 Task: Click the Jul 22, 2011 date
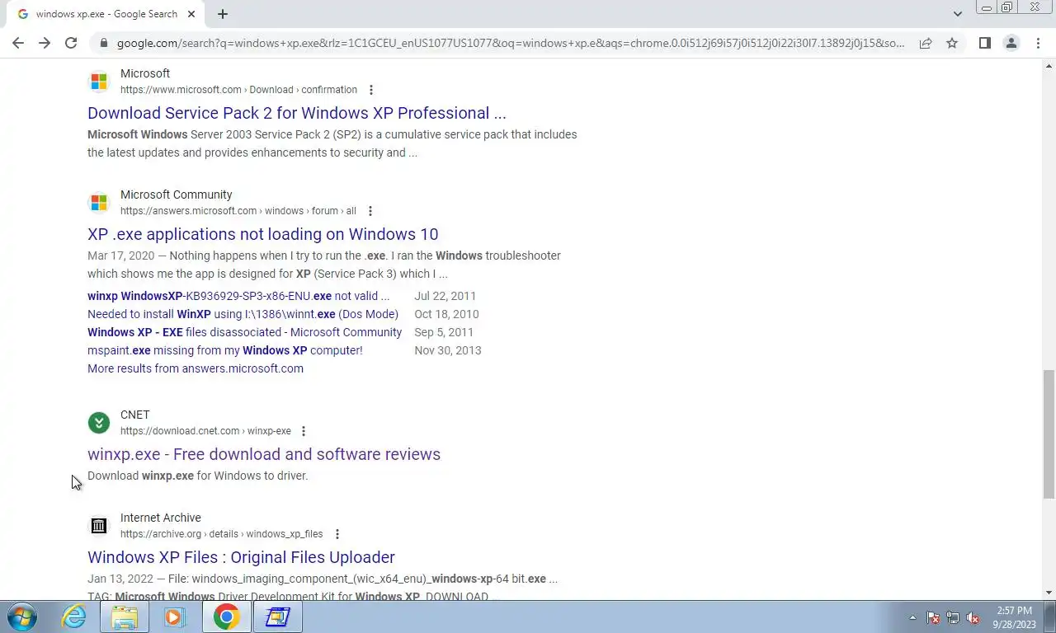click(445, 296)
